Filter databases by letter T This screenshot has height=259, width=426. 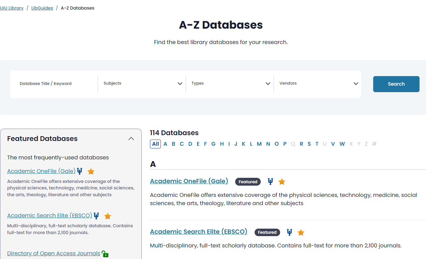point(317,144)
